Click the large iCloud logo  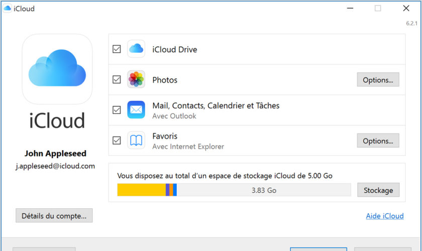click(x=57, y=69)
